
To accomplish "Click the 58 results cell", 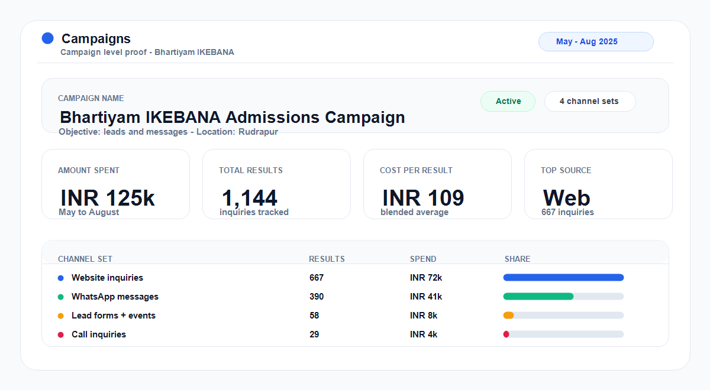I will pos(314,316).
